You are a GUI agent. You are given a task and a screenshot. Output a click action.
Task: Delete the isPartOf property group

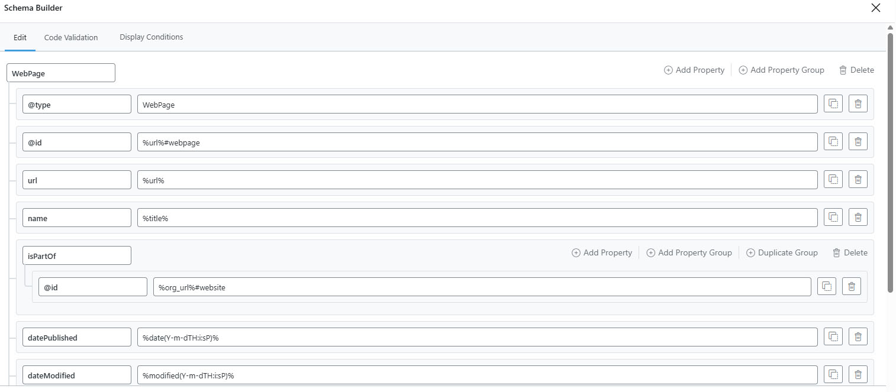pyautogui.click(x=850, y=252)
